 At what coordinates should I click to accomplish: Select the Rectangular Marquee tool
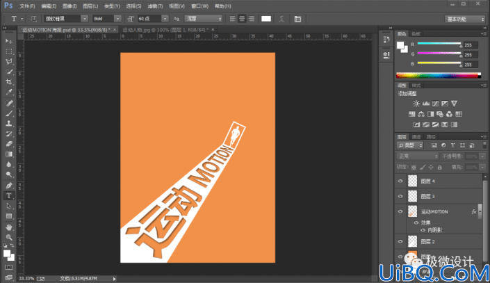click(x=9, y=51)
